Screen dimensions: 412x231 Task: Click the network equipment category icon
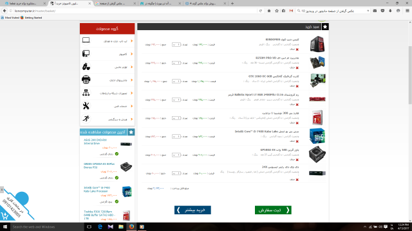pos(86,92)
